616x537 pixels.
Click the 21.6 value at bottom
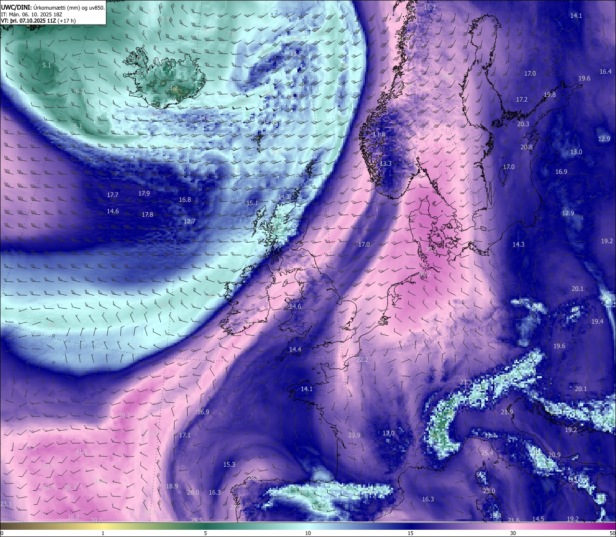513,521
